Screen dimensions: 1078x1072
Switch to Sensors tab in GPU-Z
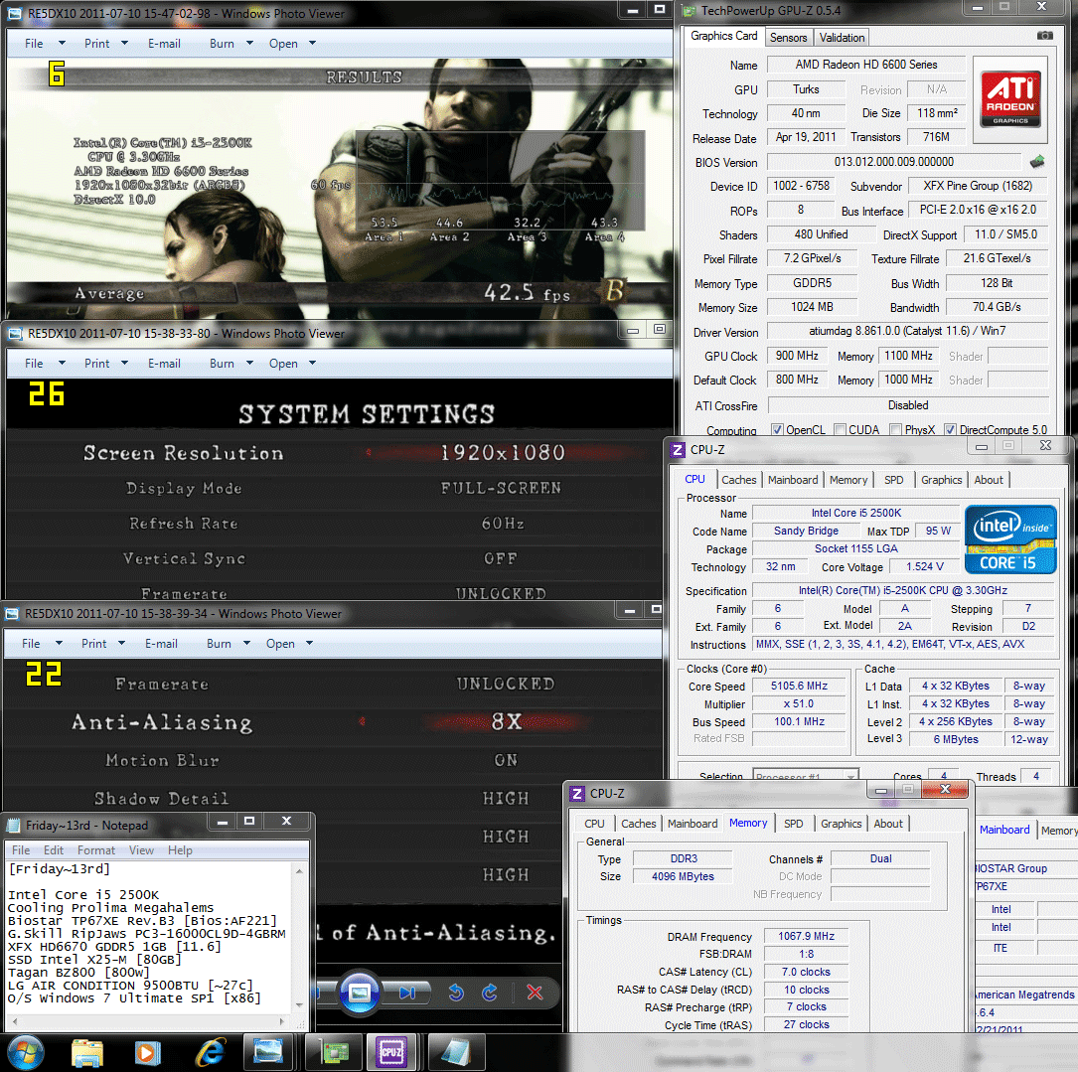click(788, 38)
